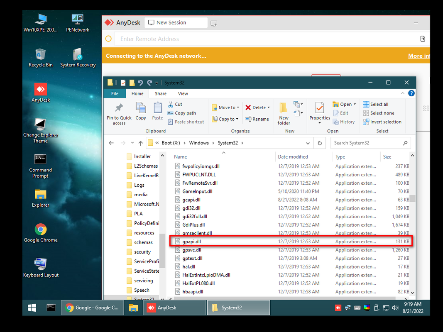443x332 pixels.
Task: Launch Command Prompt from the desktop
Action: coord(40,166)
